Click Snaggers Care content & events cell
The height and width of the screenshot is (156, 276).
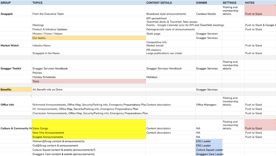click(89, 154)
